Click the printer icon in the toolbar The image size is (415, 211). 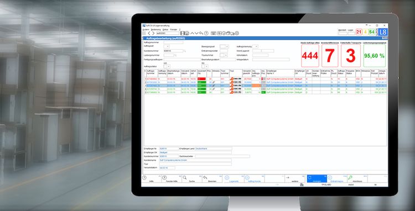point(187,33)
